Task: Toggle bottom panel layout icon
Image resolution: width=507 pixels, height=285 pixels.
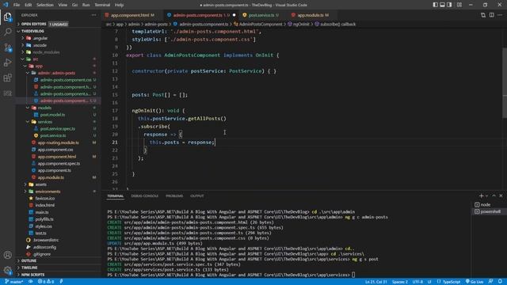Action: [x=442, y=5]
